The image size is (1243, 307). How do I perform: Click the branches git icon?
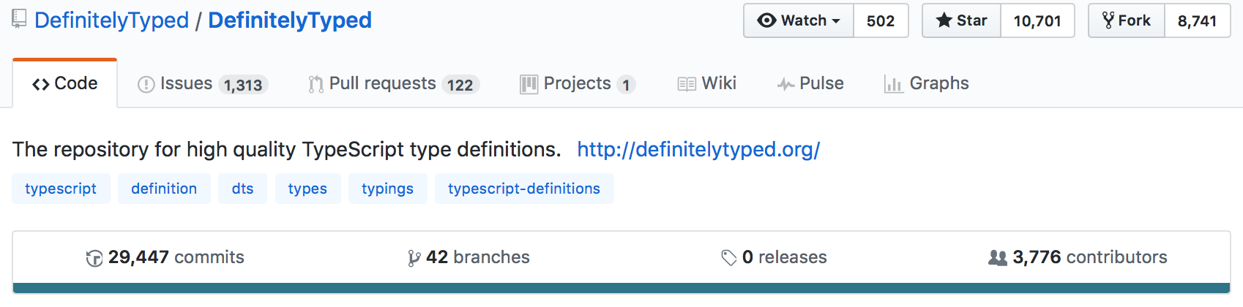(x=414, y=258)
